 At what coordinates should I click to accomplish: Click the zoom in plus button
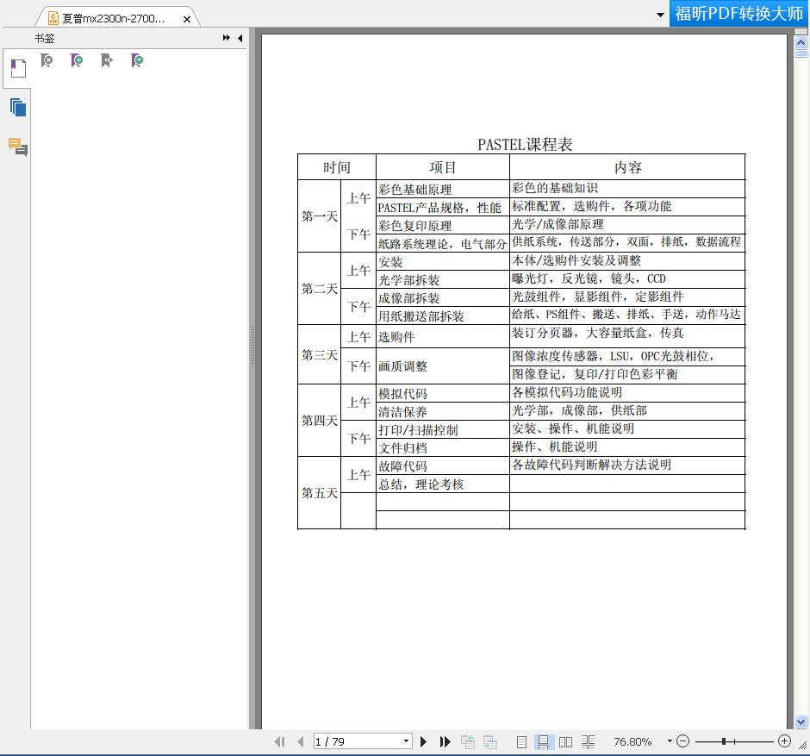click(785, 741)
